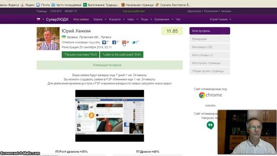Click the 2750 BTC value in top bar
This screenshot has width=277, height=156.
pos(56,11)
